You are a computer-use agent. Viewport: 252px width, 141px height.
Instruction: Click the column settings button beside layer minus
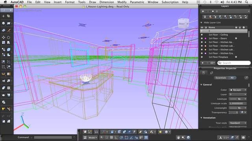(x=213, y=63)
